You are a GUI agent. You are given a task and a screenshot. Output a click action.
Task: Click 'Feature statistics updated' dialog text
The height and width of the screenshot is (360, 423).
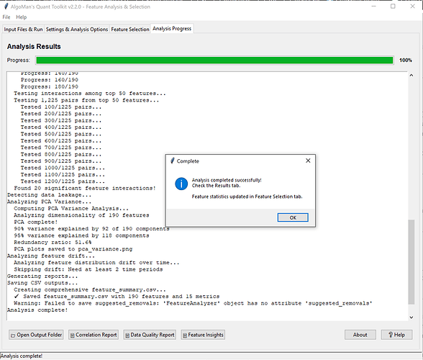click(247, 197)
